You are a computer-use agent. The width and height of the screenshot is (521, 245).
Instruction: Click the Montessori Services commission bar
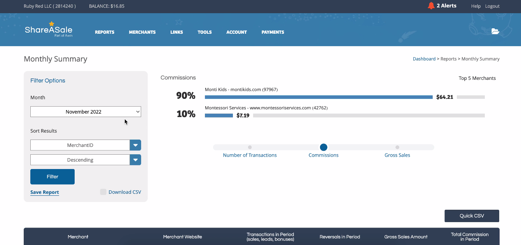[x=219, y=116]
